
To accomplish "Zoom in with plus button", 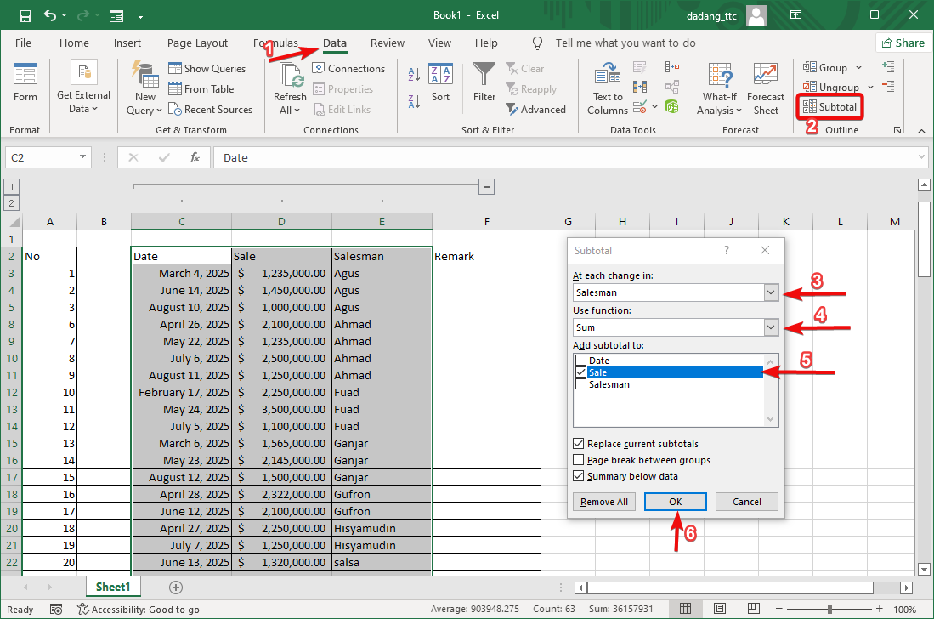I will pyautogui.click(x=880, y=609).
